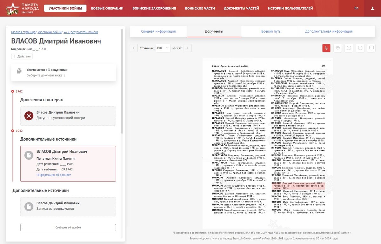The height and width of the screenshot is (244, 381).
Task: Click the Донесения о потерях heading
Action: click(x=42, y=100)
